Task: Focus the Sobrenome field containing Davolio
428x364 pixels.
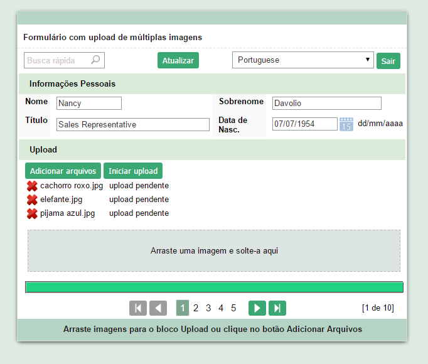Action: [x=326, y=104]
